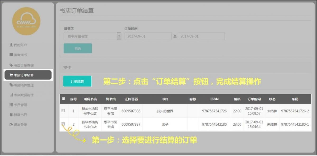Open the 图书馆 dropdown arrow

119,36
